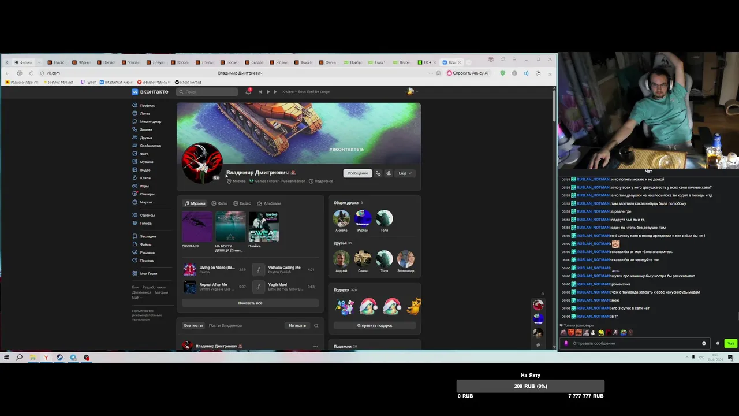Screen dimensions: 739x416
Task: Switch to the Видео tab on profile
Action: 242,203
